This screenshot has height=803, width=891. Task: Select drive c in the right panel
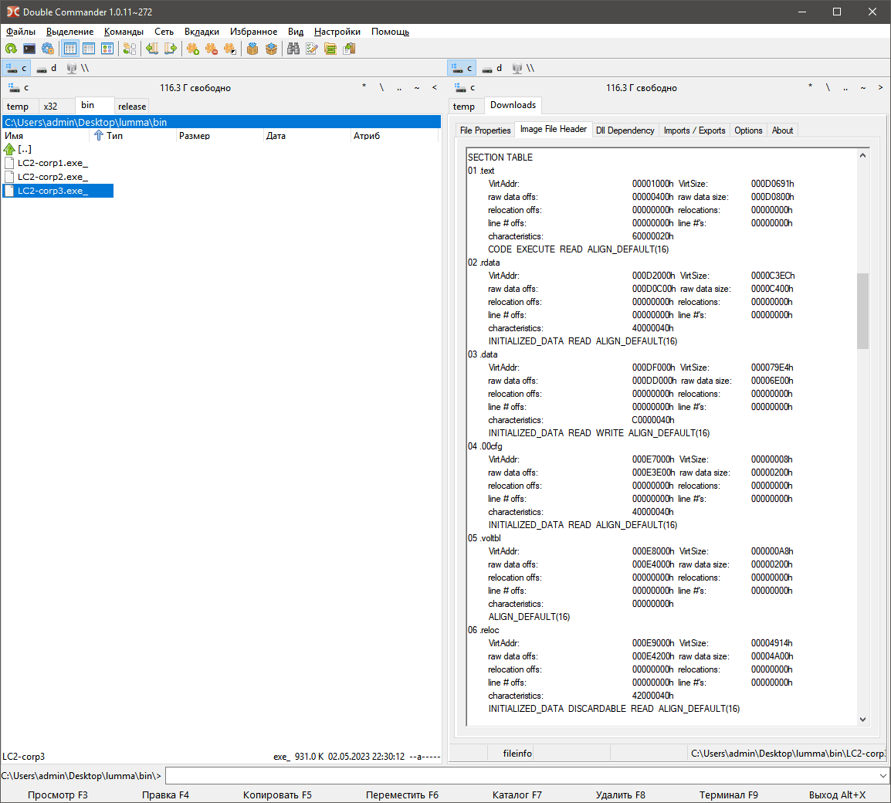tap(462, 68)
